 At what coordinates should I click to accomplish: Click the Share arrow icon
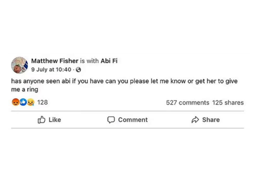pyautogui.click(x=195, y=120)
